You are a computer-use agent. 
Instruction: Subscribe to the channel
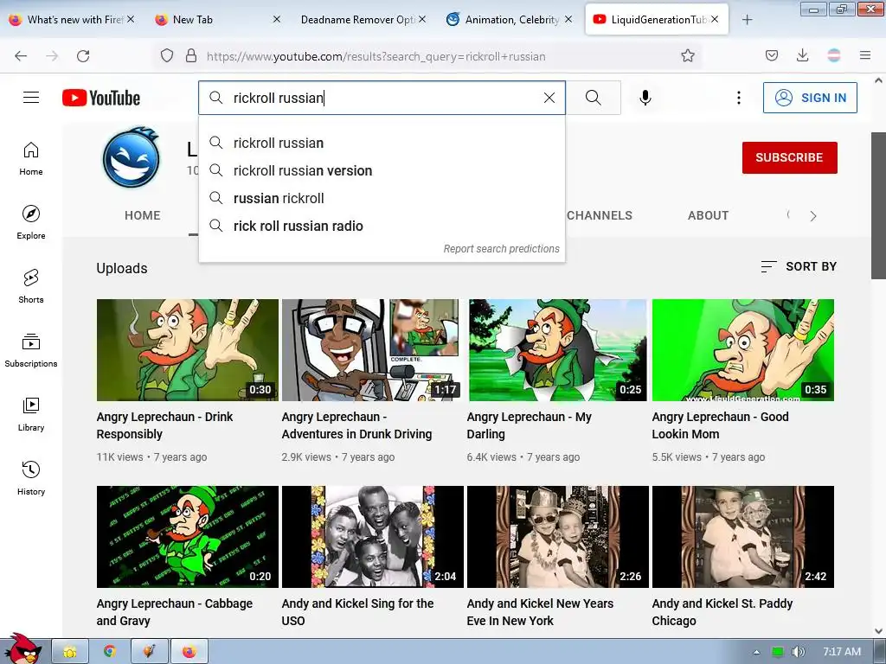(789, 157)
